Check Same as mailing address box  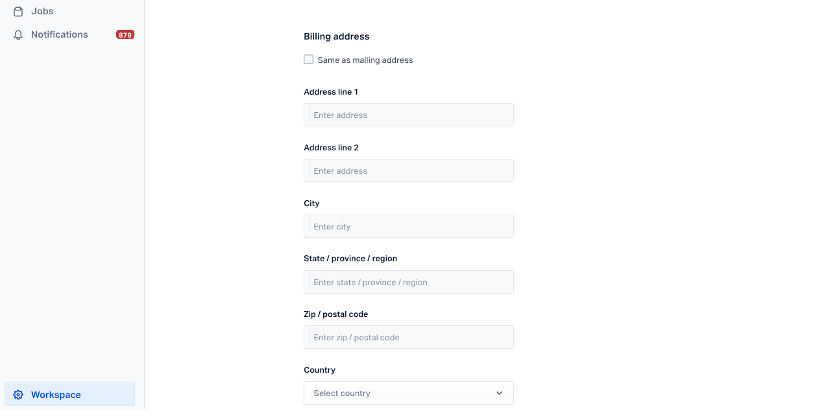point(309,60)
